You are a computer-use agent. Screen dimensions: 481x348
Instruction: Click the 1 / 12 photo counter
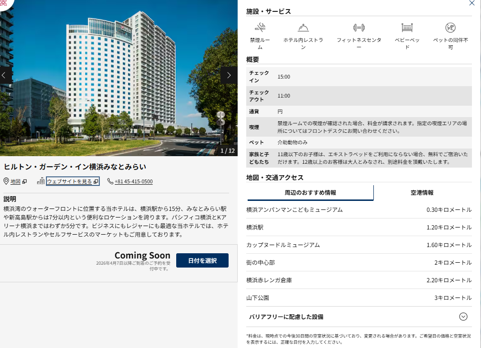228,150
